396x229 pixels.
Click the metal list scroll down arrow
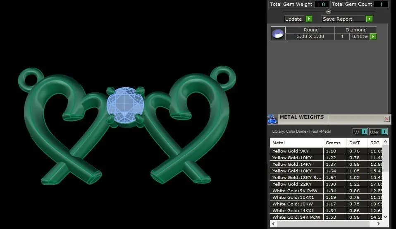(x=385, y=217)
